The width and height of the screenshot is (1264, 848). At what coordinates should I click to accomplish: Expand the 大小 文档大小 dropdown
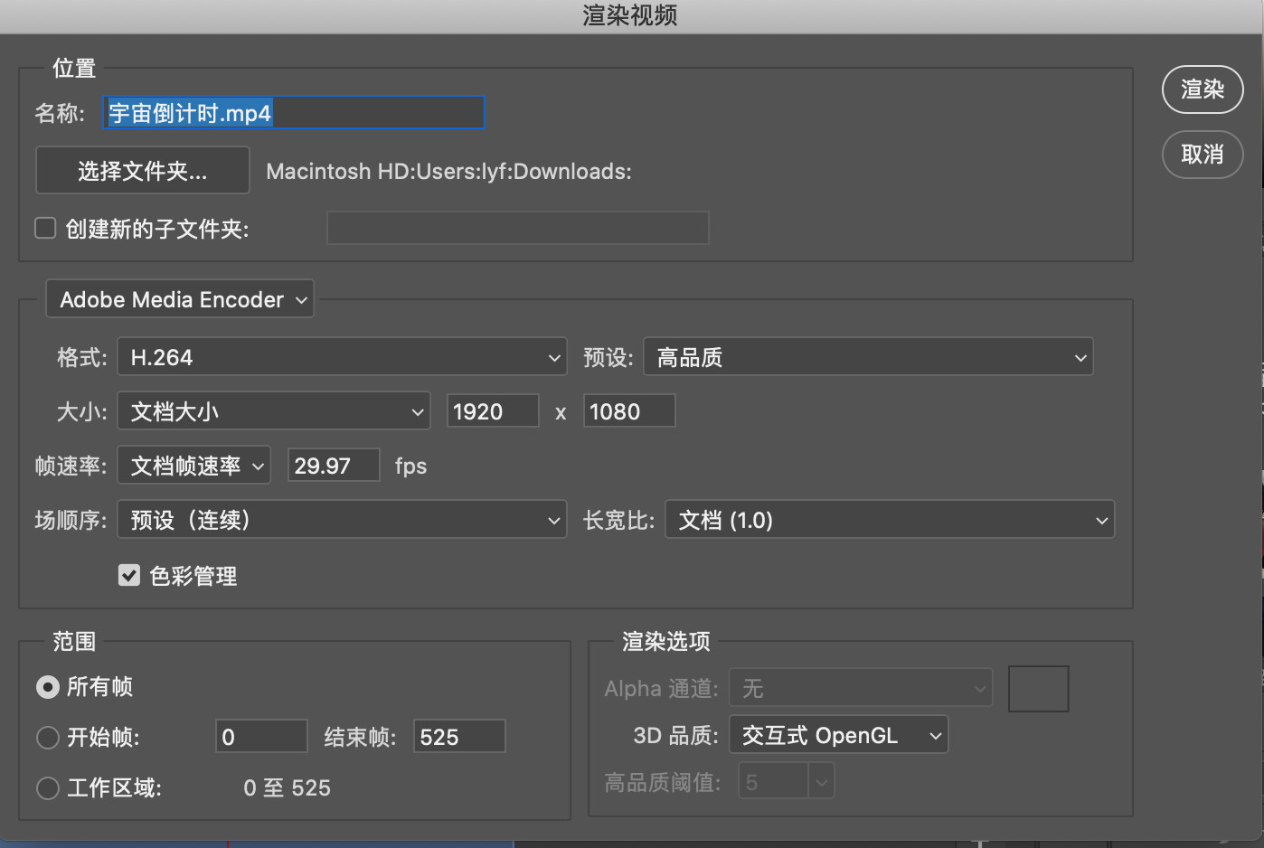pos(274,411)
